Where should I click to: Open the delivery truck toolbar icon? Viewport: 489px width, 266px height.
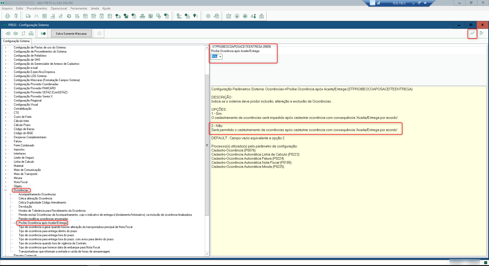(x=28, y=16)
